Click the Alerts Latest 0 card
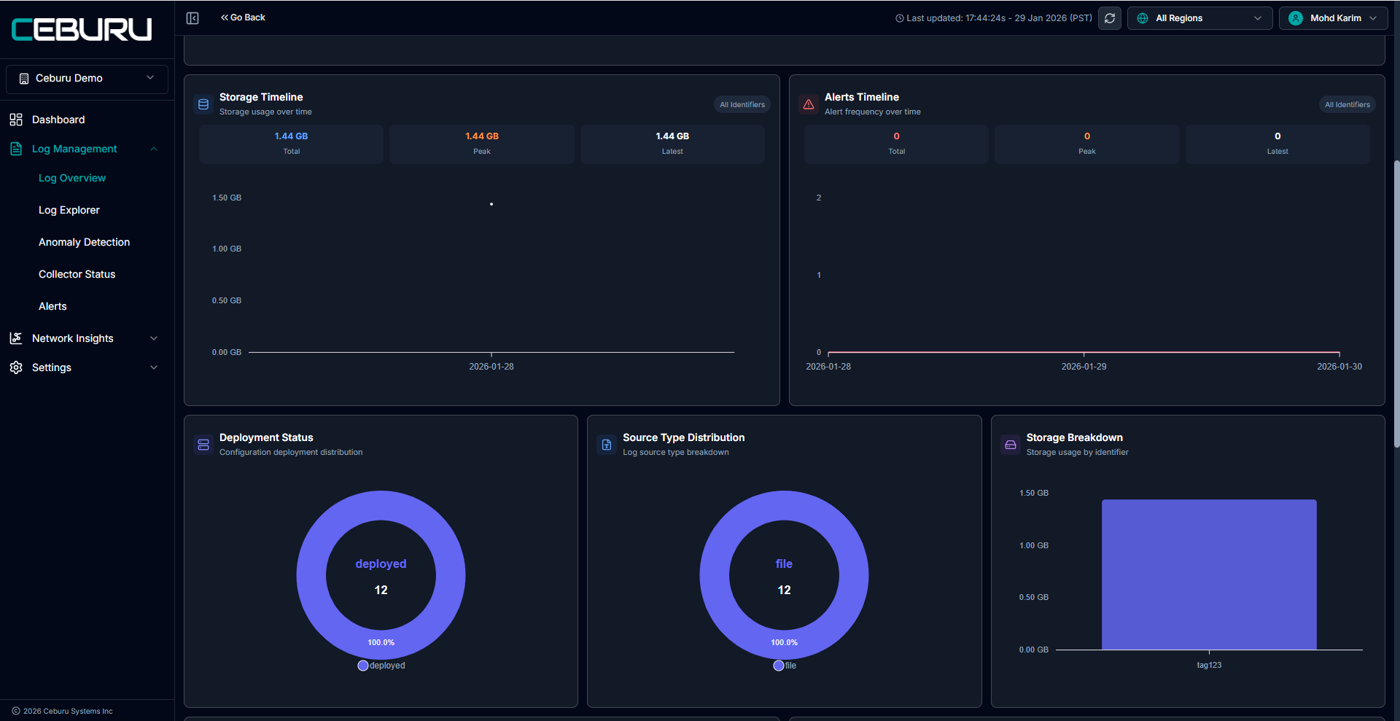Image resolution: width=1400 pixels, height=721 pixels. coord(1277,144)
